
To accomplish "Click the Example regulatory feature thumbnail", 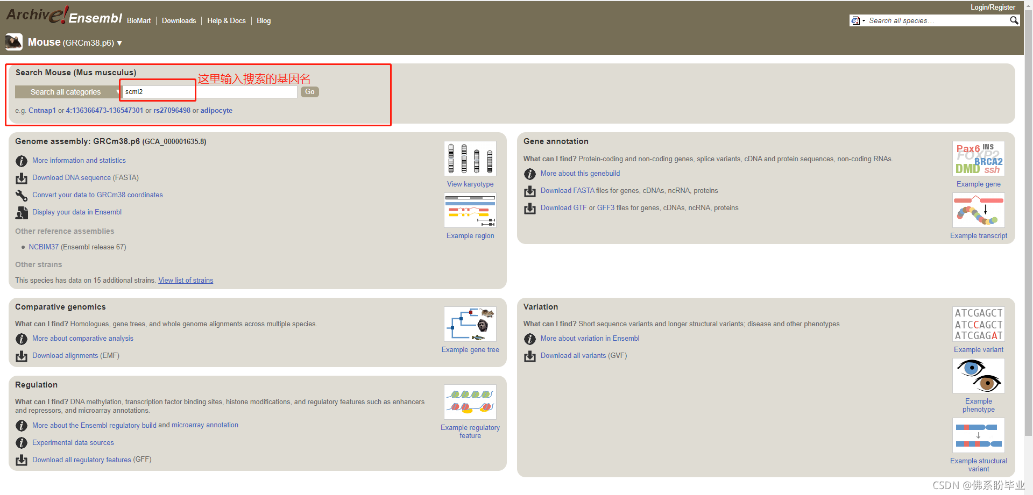I will pyautogui.click(x=470, y=402).
